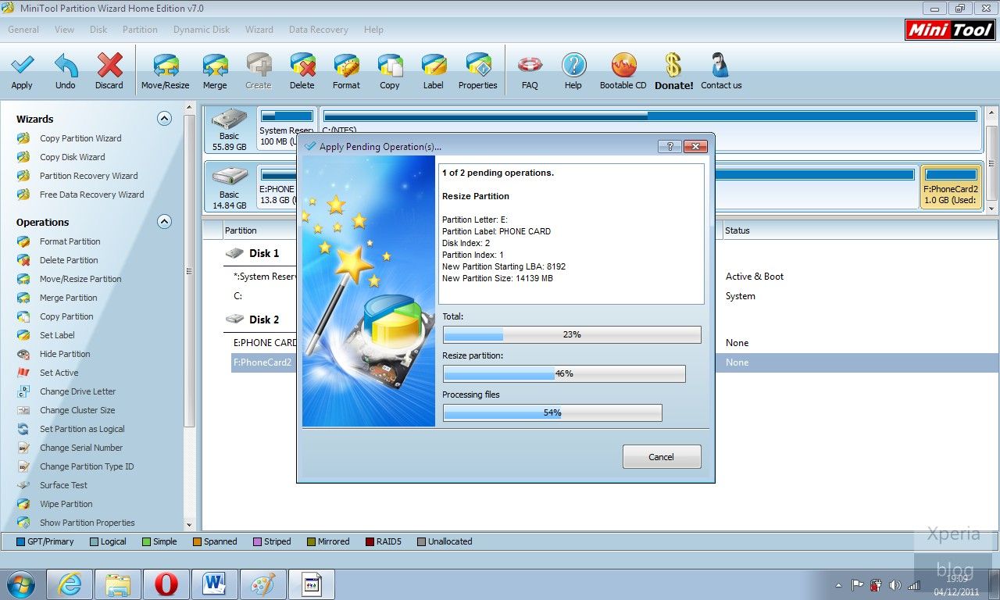1000x600 pixels.
Task: Select the F:PhoneCard2 partition block
Action: (950, 187)
